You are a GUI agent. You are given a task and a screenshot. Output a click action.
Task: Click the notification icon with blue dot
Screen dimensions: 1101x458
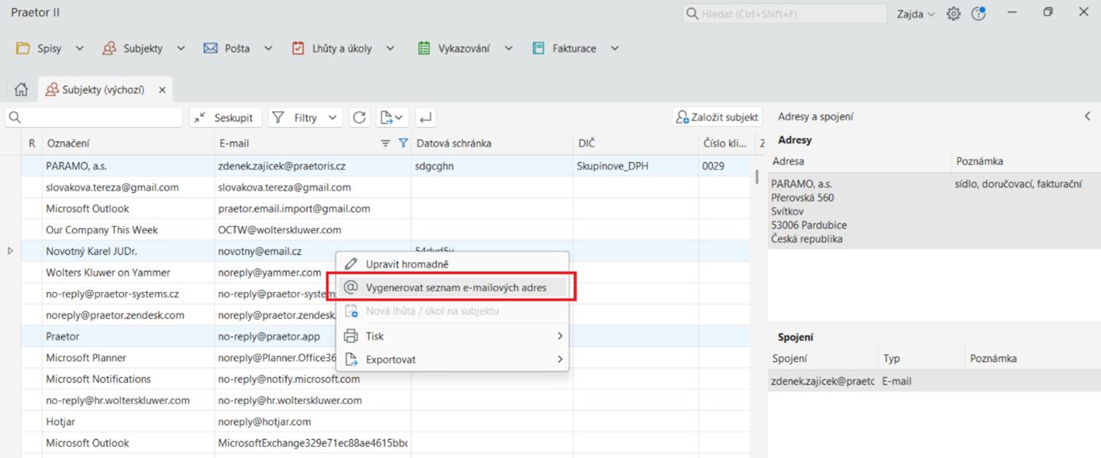click(x=978, y=13)
